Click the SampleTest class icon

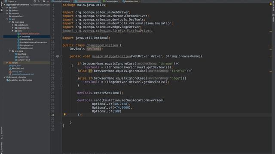pyautogui.click(x=16, y=57)
